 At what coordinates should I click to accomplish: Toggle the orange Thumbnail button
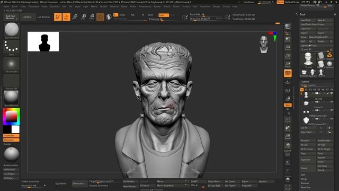11,136
